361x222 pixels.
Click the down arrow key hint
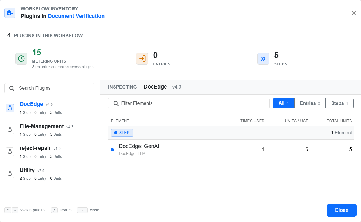[15, 210]
